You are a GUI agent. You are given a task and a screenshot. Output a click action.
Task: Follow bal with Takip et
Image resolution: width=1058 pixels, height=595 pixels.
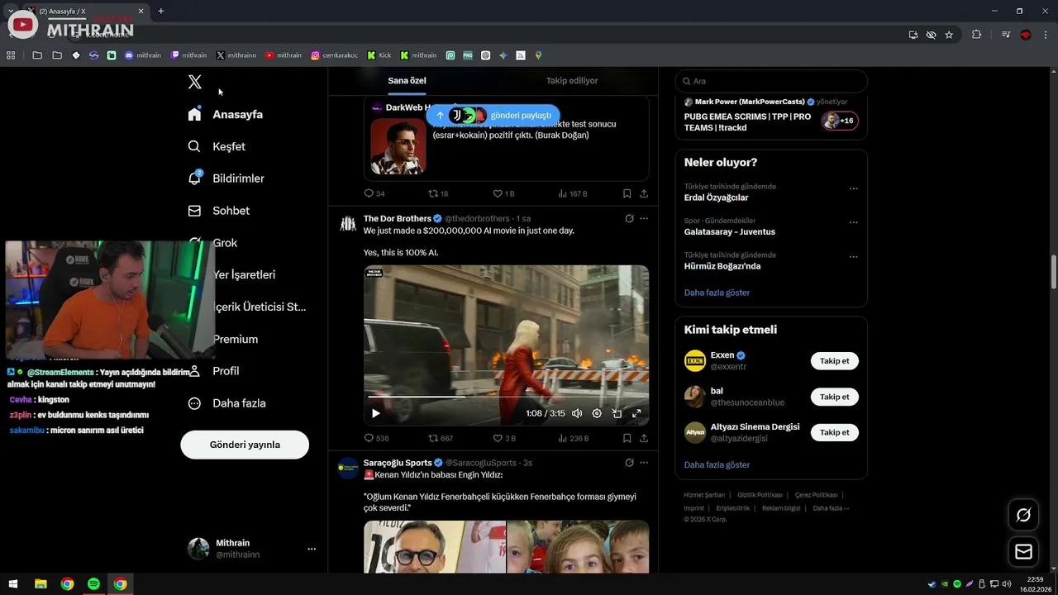pos(834,397)
